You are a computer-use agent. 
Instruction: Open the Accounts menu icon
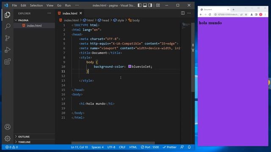(8, 127)
